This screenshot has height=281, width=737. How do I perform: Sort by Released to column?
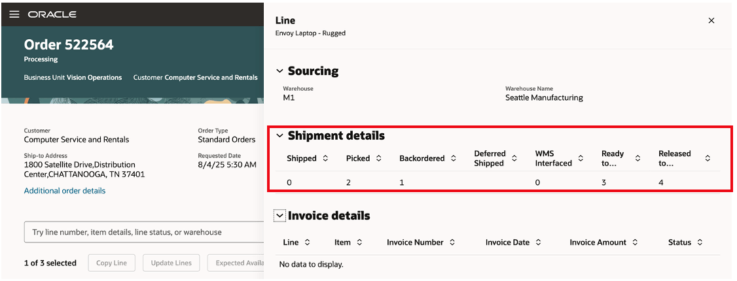point(708,159)
